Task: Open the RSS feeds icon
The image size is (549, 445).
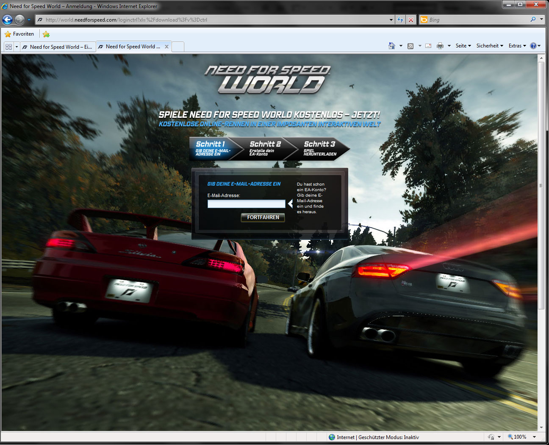Action: (410, 46)
